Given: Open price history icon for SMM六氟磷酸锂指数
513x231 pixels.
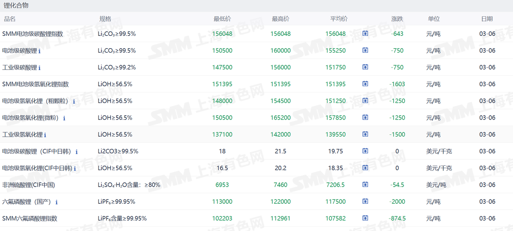Looking at the screenshot, I should point(366,218).
